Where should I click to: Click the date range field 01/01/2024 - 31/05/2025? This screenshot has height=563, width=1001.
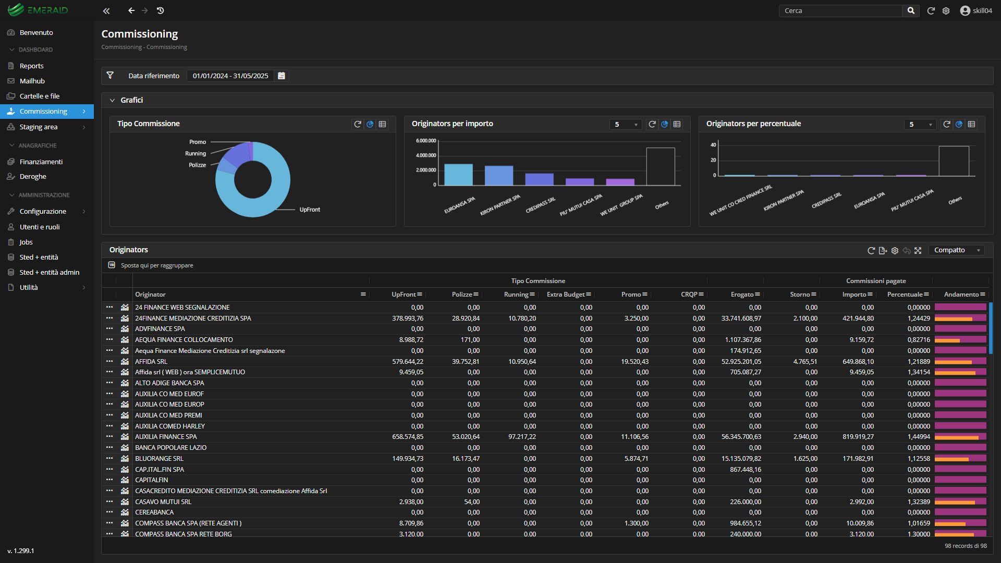point(230,76)
